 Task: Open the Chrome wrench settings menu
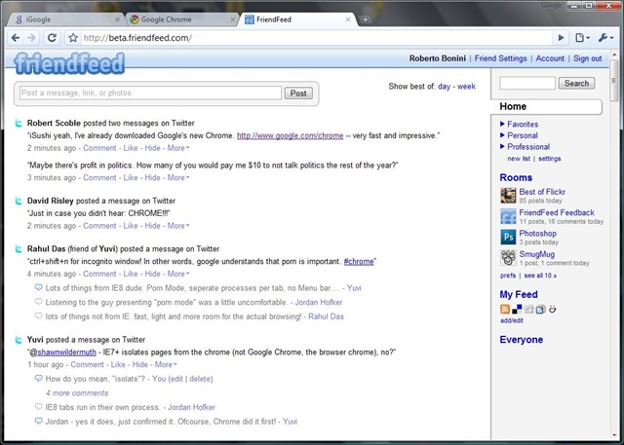click(x=604, y=38)
